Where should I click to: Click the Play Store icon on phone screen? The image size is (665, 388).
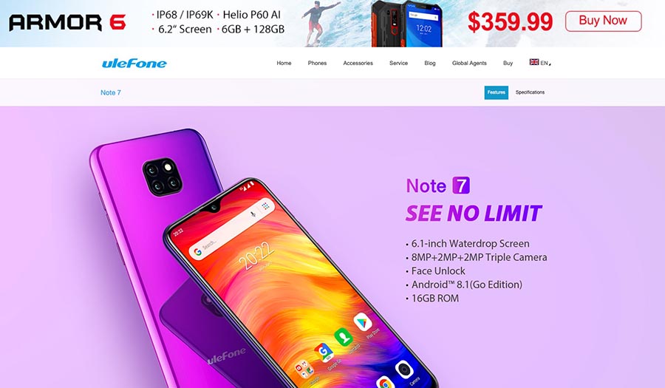coord(363,323)
